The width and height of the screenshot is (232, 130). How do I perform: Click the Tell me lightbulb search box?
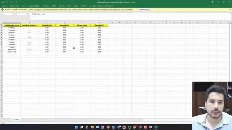(102, 6)
